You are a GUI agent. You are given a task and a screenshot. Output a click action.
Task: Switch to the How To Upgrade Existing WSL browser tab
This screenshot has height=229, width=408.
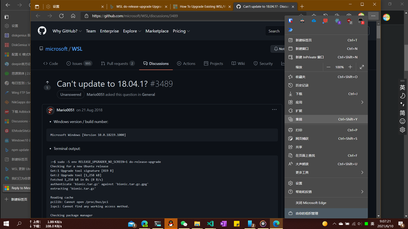click(x=202, y=7)
